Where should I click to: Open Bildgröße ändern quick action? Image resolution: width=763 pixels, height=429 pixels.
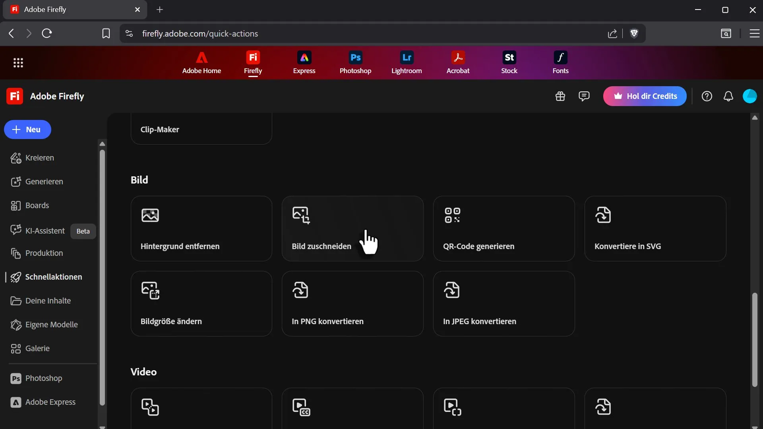[x=201, y=303]
